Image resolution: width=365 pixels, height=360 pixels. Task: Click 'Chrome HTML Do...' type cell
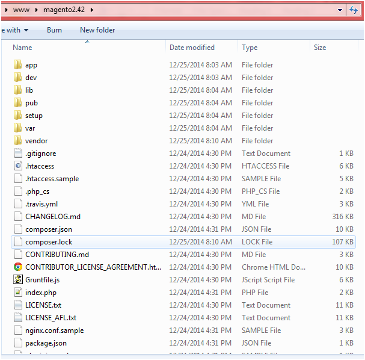click(x=274, y=267)
